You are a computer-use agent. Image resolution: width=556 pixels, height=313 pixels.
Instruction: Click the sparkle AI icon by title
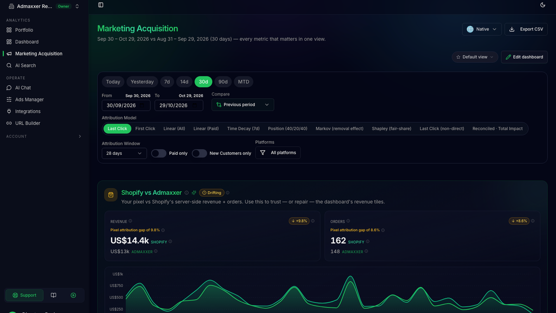click(194, 192)
